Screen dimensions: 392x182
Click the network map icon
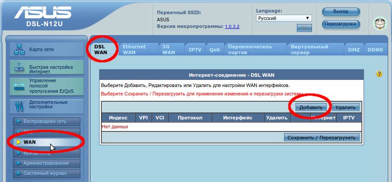tap(19, 49)
